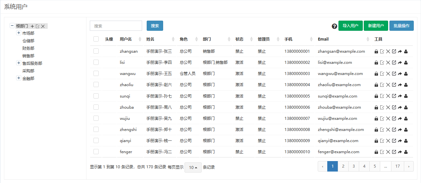Click the person icon in zhangsan's row
This screenshot has width=421, height=183.
[406, 51]
